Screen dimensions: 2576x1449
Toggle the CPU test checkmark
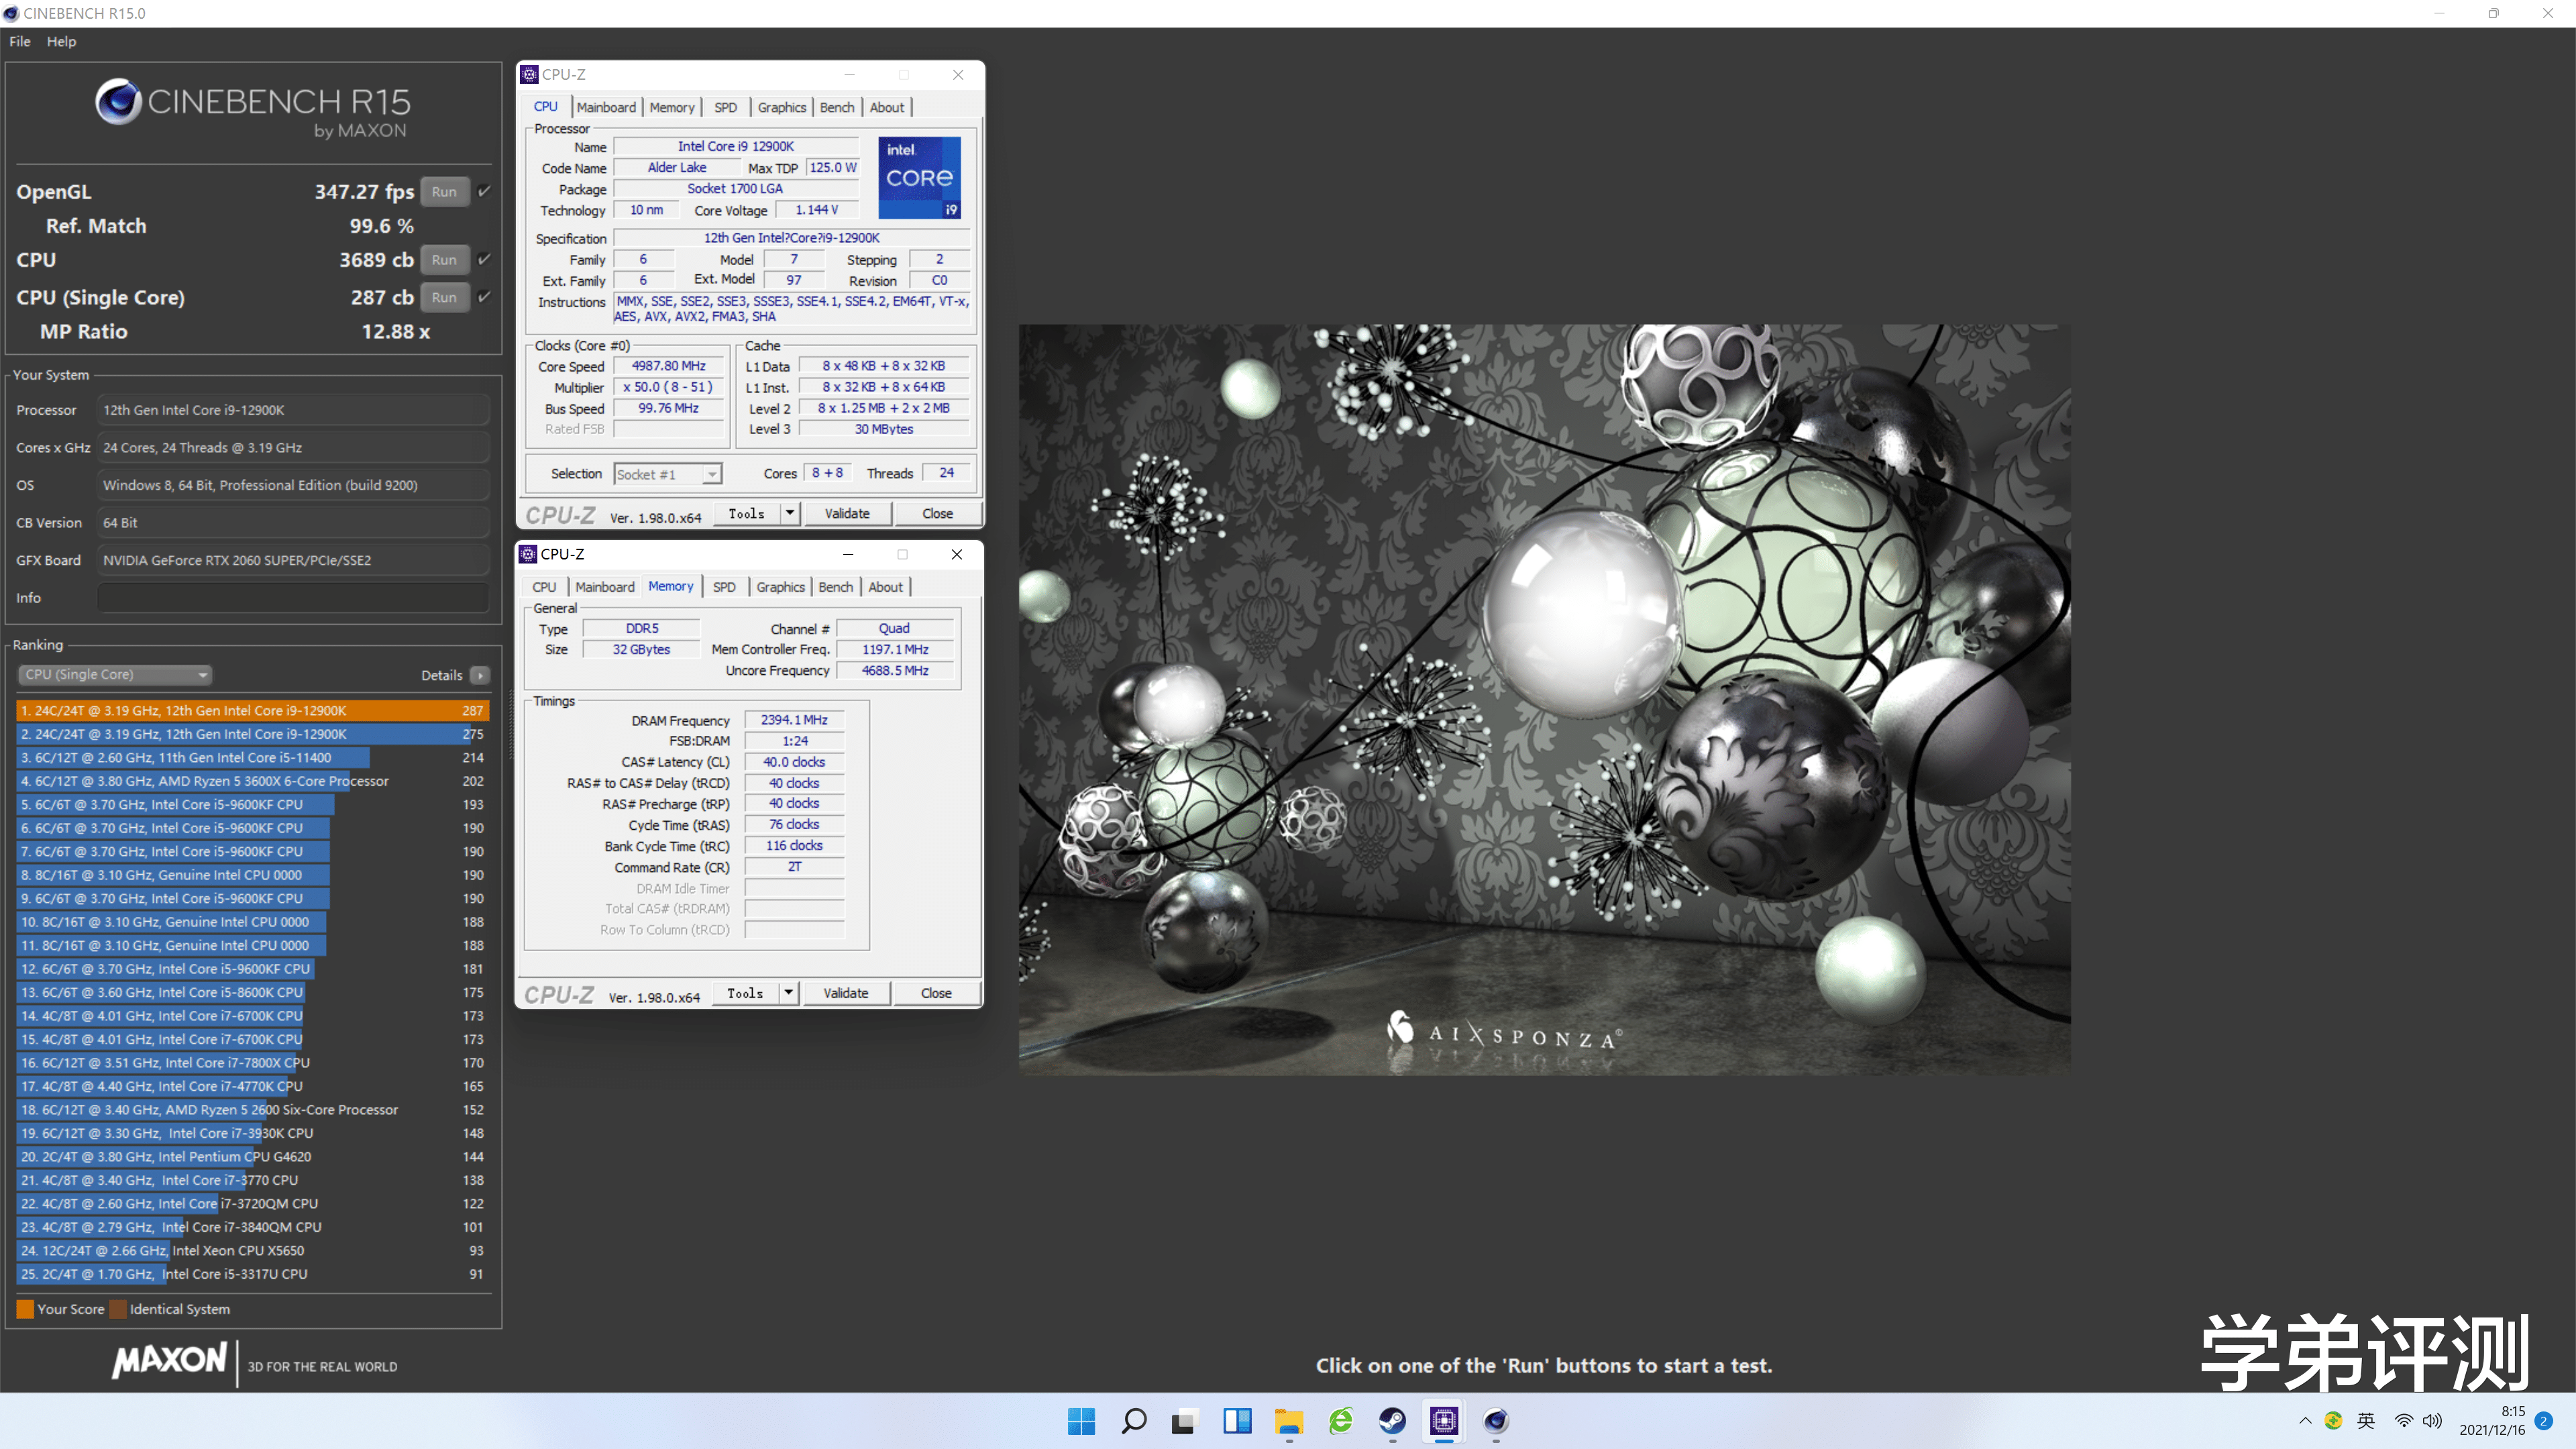485,259
